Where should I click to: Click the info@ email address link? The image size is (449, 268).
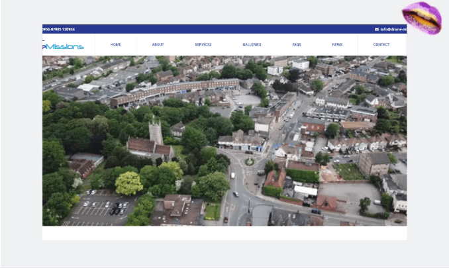pyautogui.click(x=393, y=29)
